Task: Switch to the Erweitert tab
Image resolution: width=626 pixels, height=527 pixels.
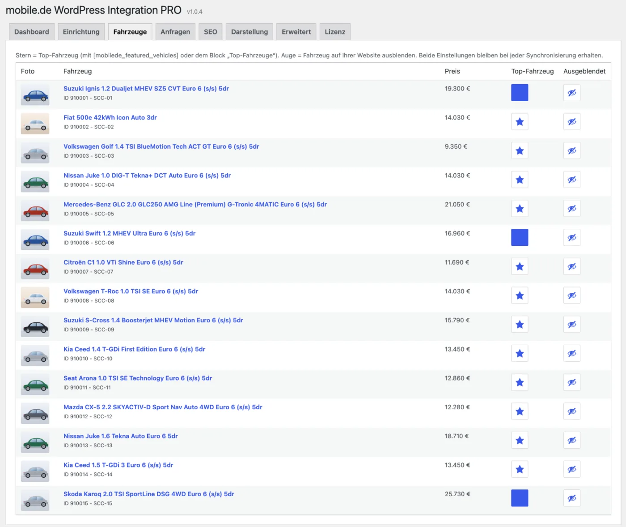Action: click(296, 32)
